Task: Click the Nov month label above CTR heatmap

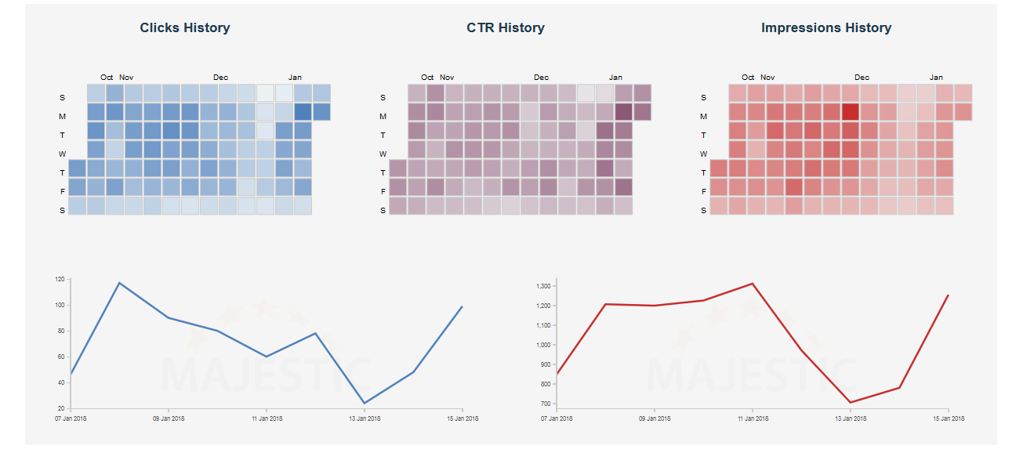Action: [x=447, y=78]
